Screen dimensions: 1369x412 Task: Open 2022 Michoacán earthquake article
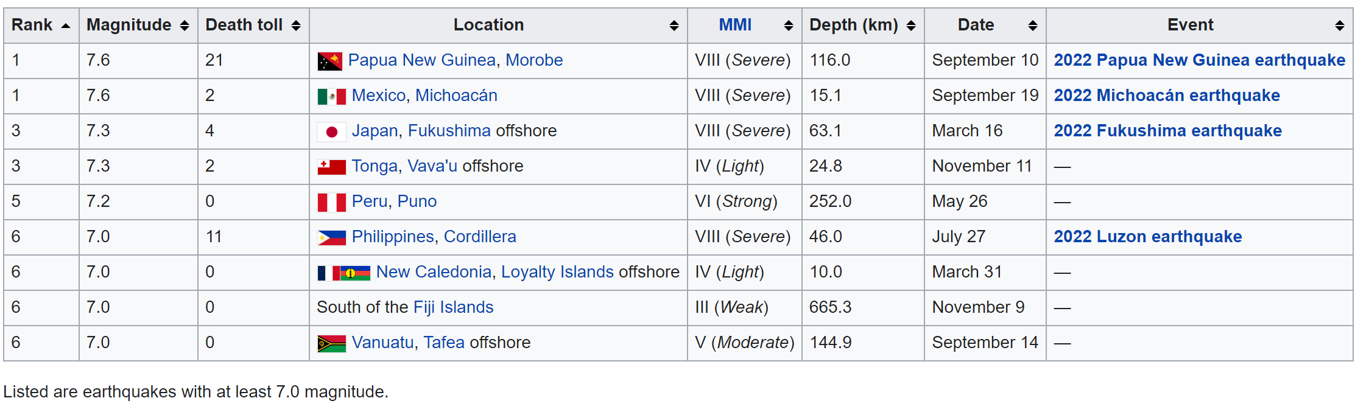tap(1166, 96)
